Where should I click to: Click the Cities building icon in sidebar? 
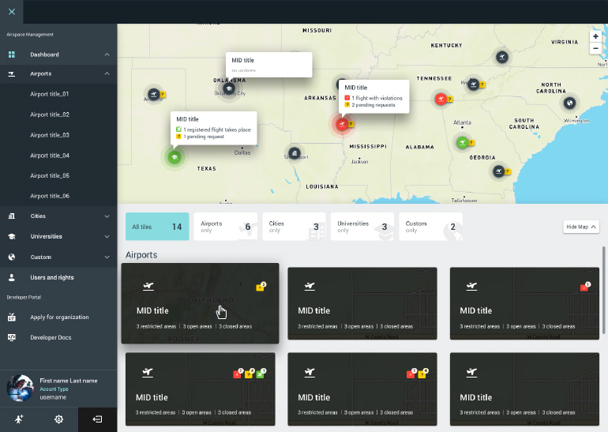coord(12,216)
